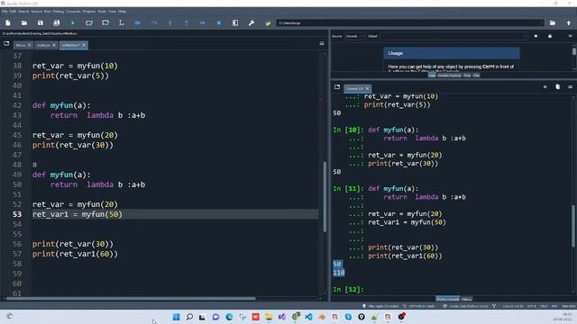Browse editor tabs with the tab list icon
Screen dimensions: 577x324
tap(6, 44)
